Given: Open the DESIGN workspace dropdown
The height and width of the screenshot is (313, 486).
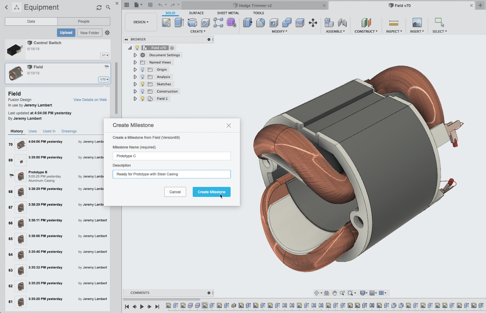Looking at the screenshot, I should coord(141,22).
